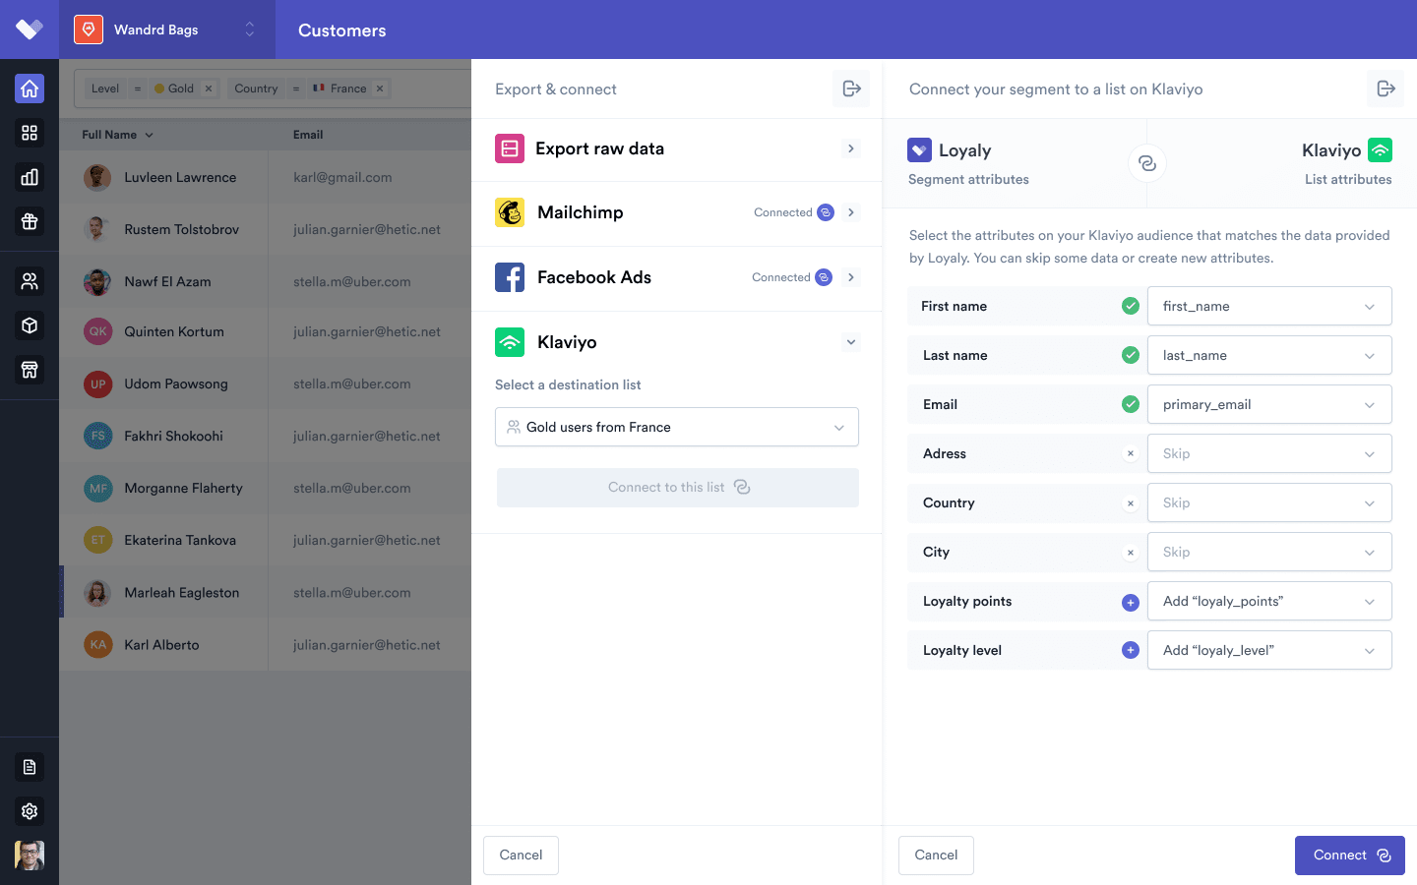Open the Home icon in sidebar
The width and height of the screenshot is (1417, 885).
[x=30, y=88]
